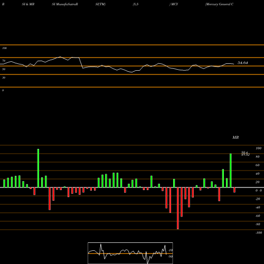Open the mini overview chart thumbnail

click(130, 253)
